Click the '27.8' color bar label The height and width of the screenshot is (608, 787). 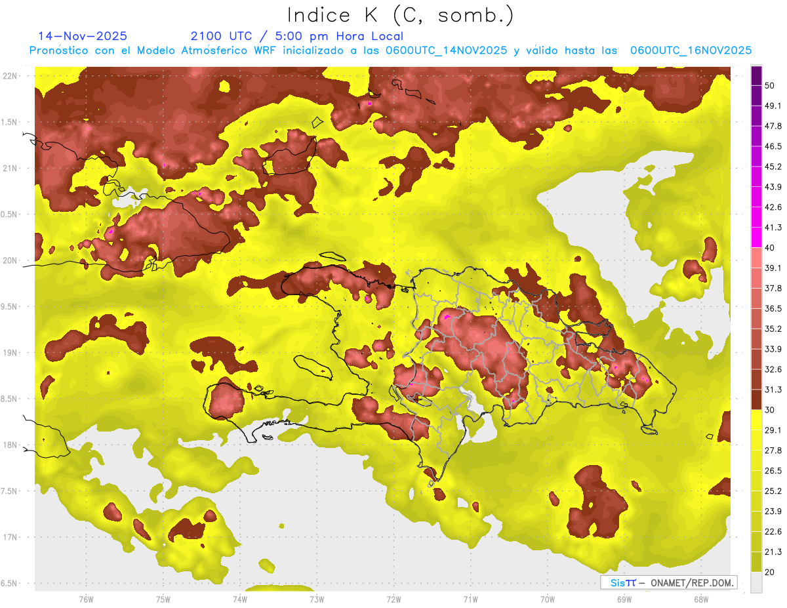tap(773, 451)
